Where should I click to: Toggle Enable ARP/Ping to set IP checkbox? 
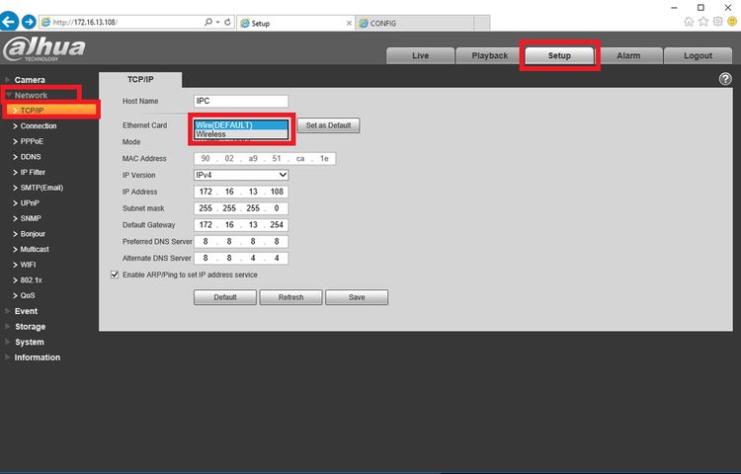point(115,275)
